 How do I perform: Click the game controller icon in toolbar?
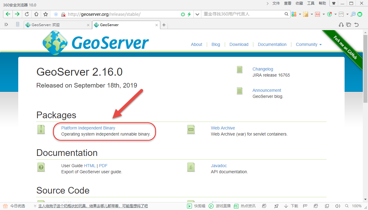point(341,14)
